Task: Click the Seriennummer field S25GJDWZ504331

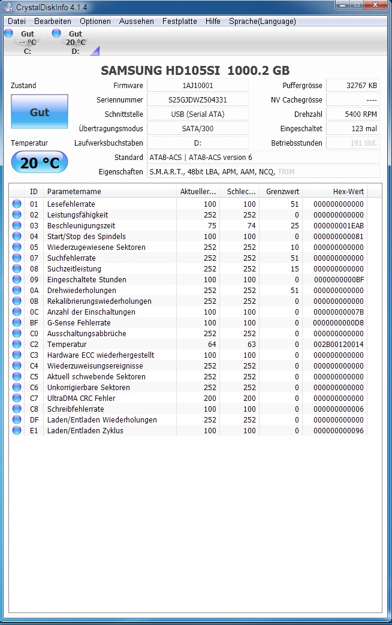Action: (x=198, y=99)
